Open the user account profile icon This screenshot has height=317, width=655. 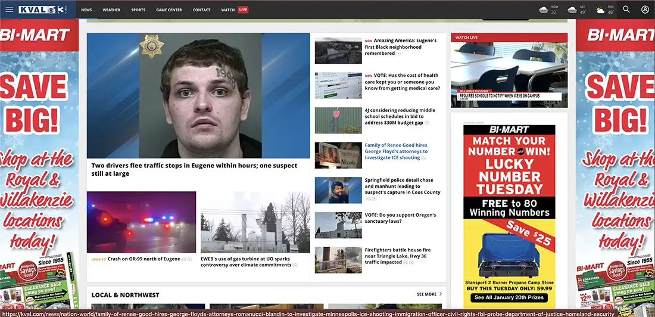click(x=645, y=9)
